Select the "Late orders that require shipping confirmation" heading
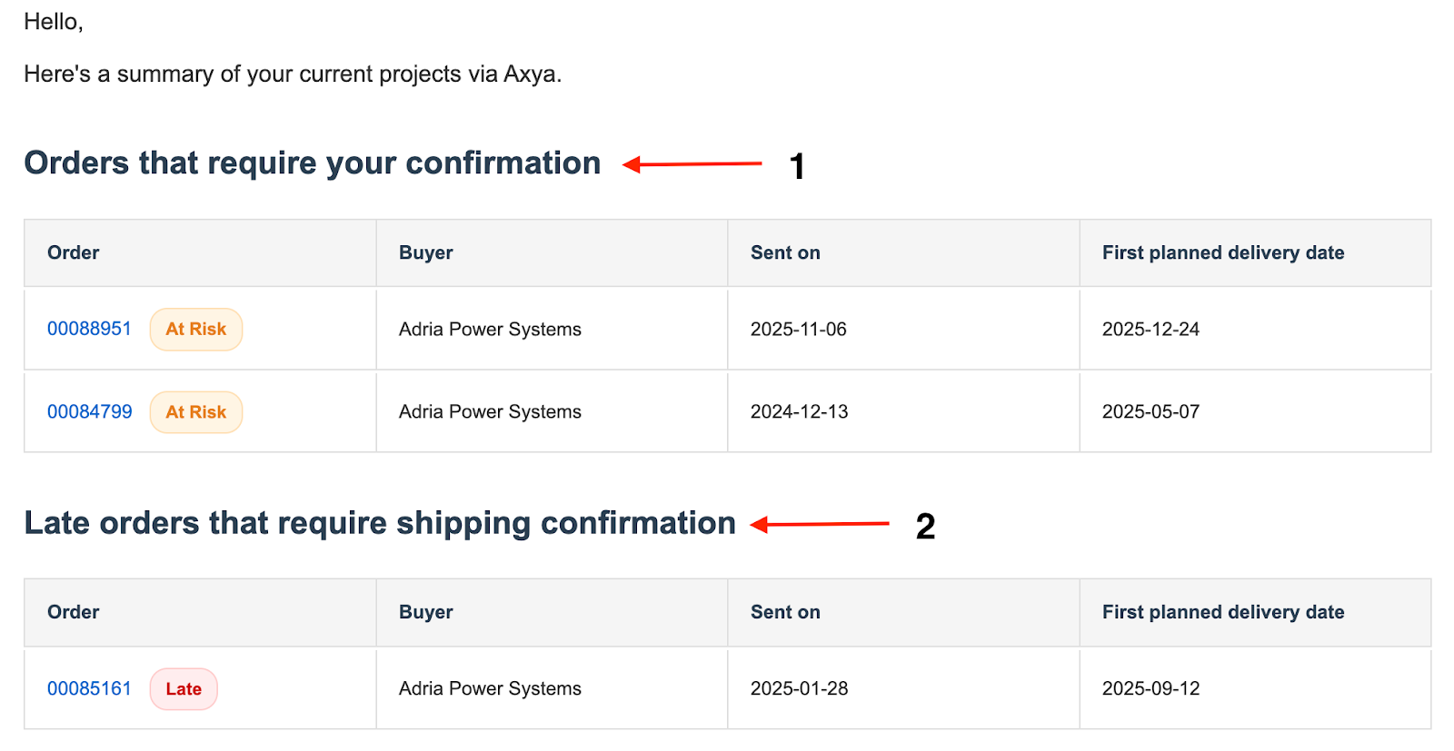 [379, 523]
